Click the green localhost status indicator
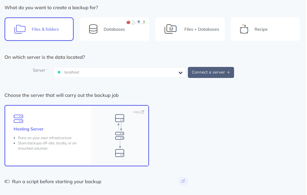This screenshot has width=307, height=195. point(59,72)
